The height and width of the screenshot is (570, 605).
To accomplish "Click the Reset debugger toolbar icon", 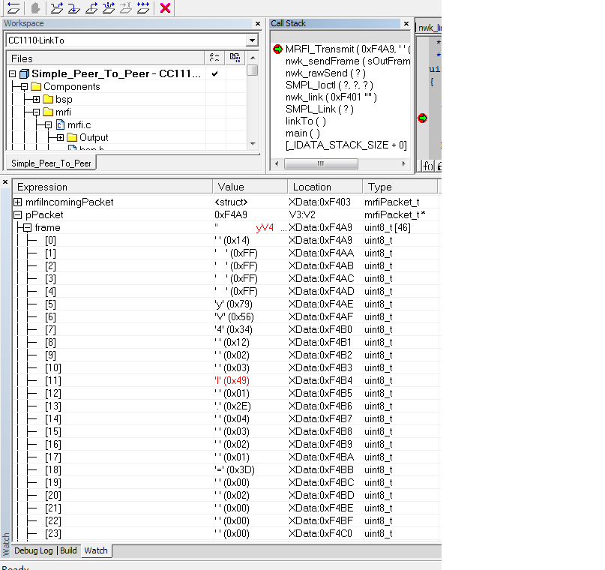I will point(13,8).
